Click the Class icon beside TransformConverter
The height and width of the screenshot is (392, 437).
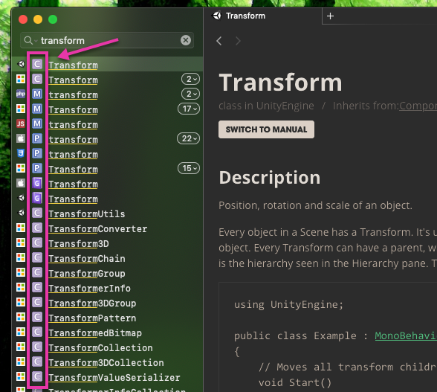click(37, 228)
